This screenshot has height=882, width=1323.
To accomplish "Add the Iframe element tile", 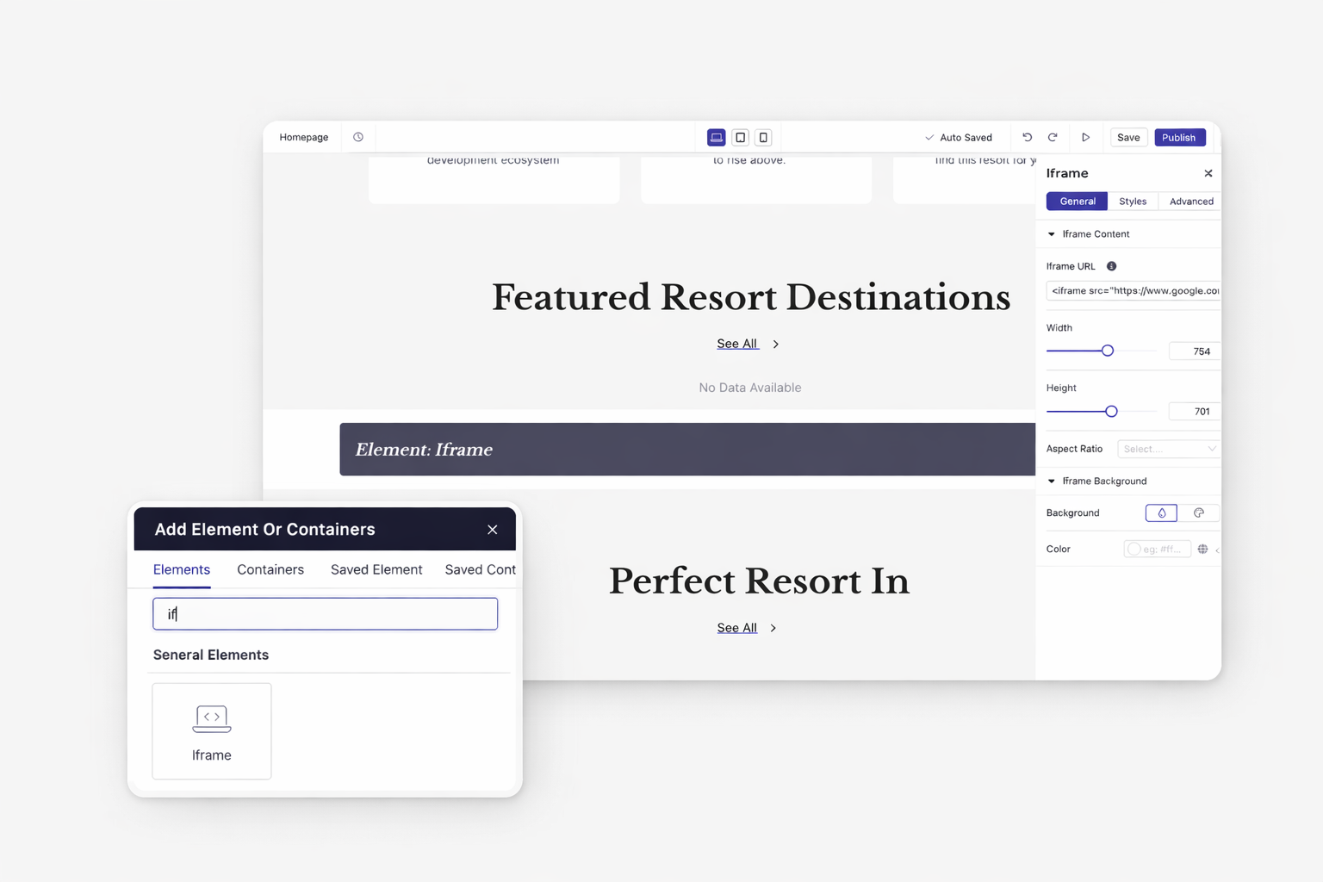I will click(212, 730).
